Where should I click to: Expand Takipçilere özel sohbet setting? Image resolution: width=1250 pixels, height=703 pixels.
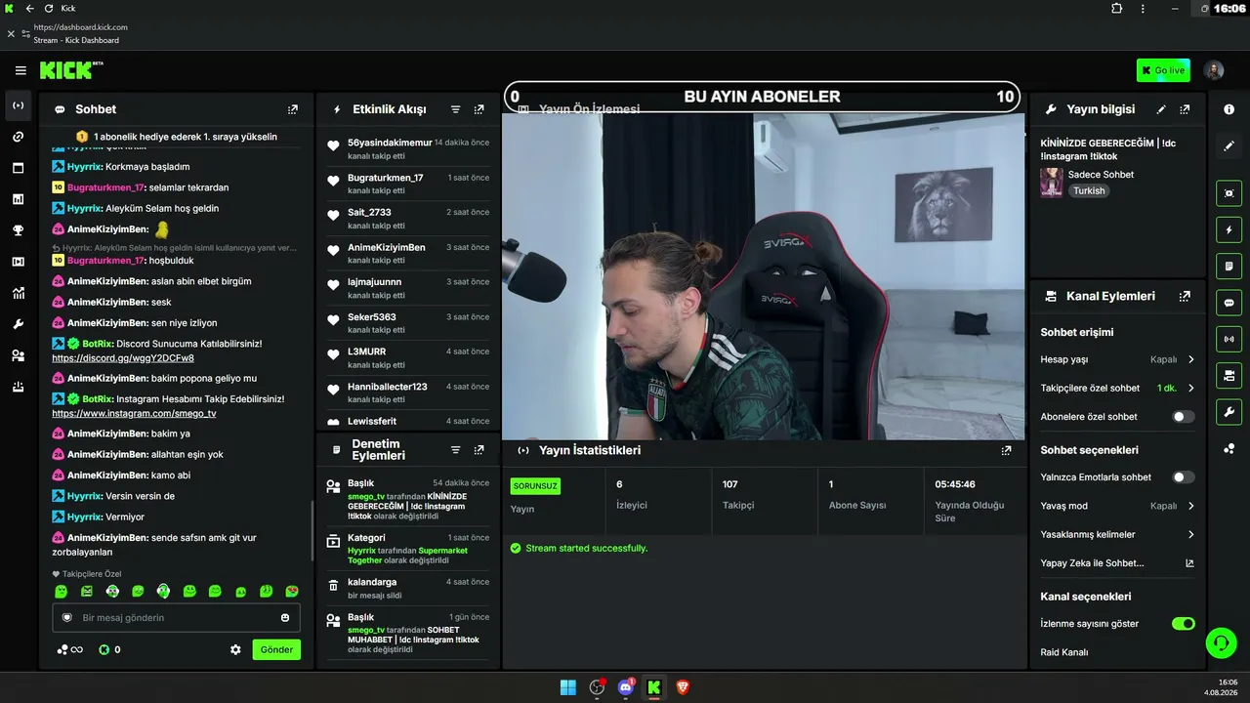(x=1118, y=388)
